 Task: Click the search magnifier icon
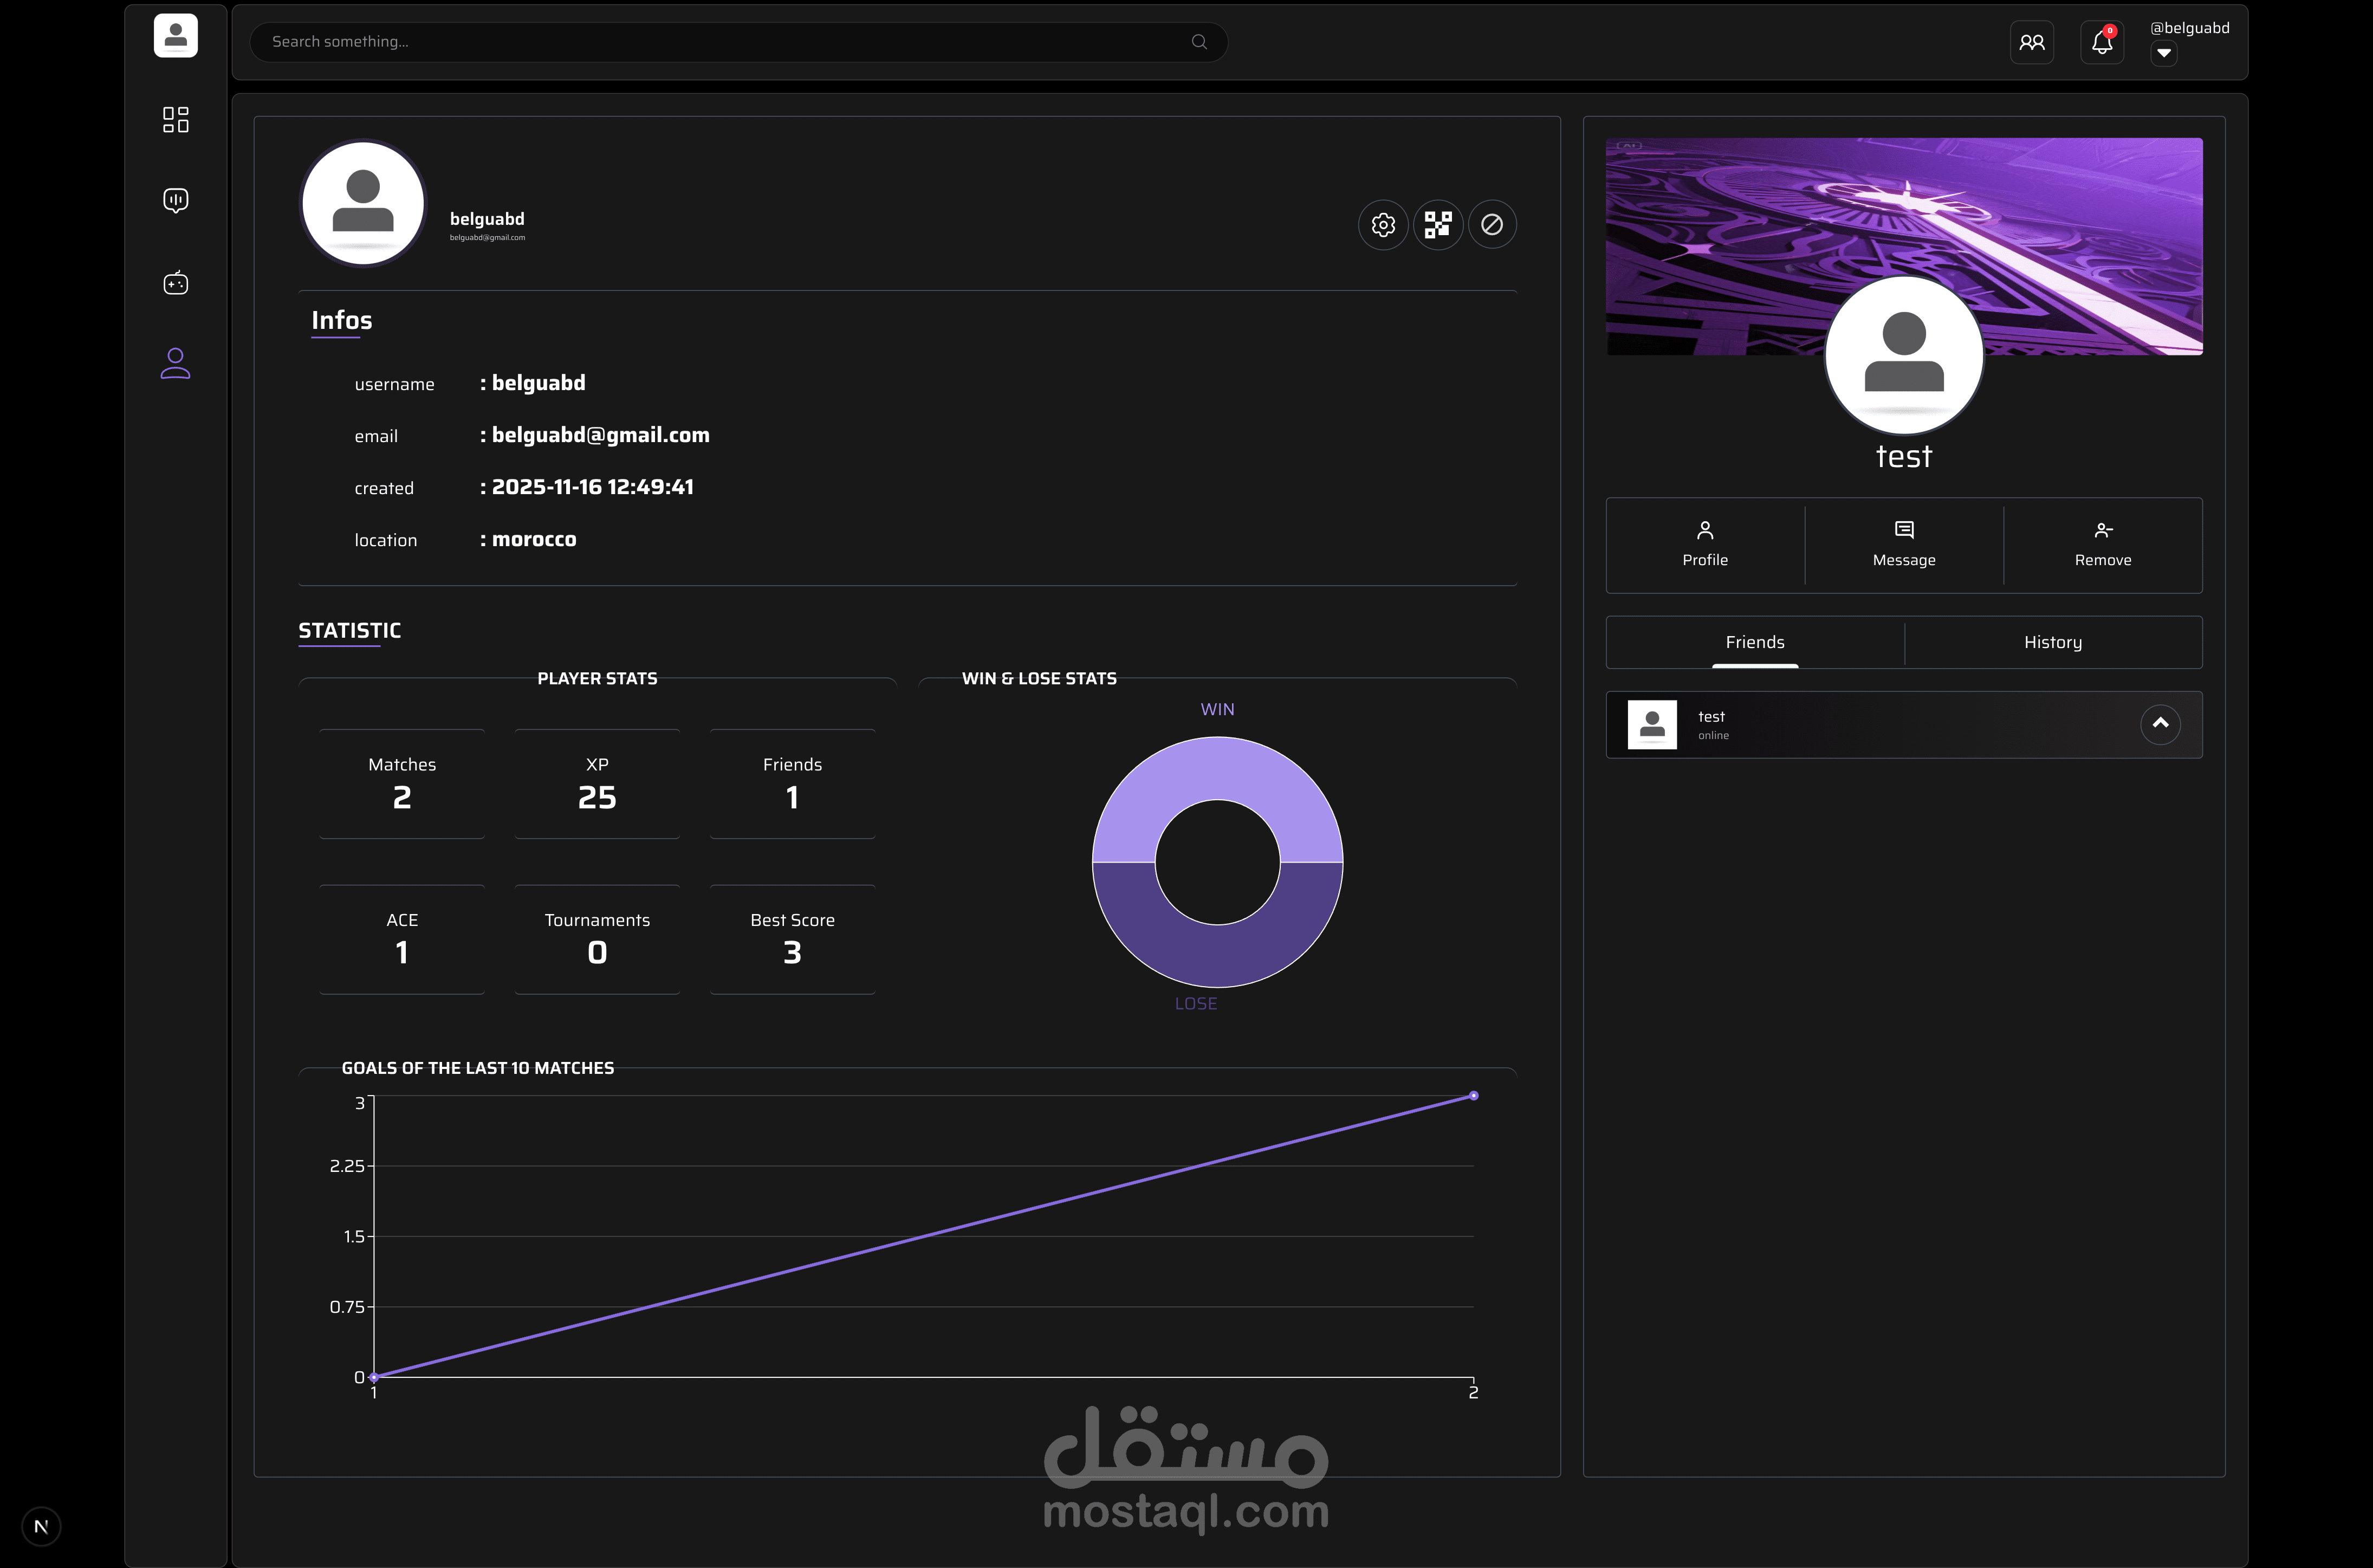tap(1199, 42)
